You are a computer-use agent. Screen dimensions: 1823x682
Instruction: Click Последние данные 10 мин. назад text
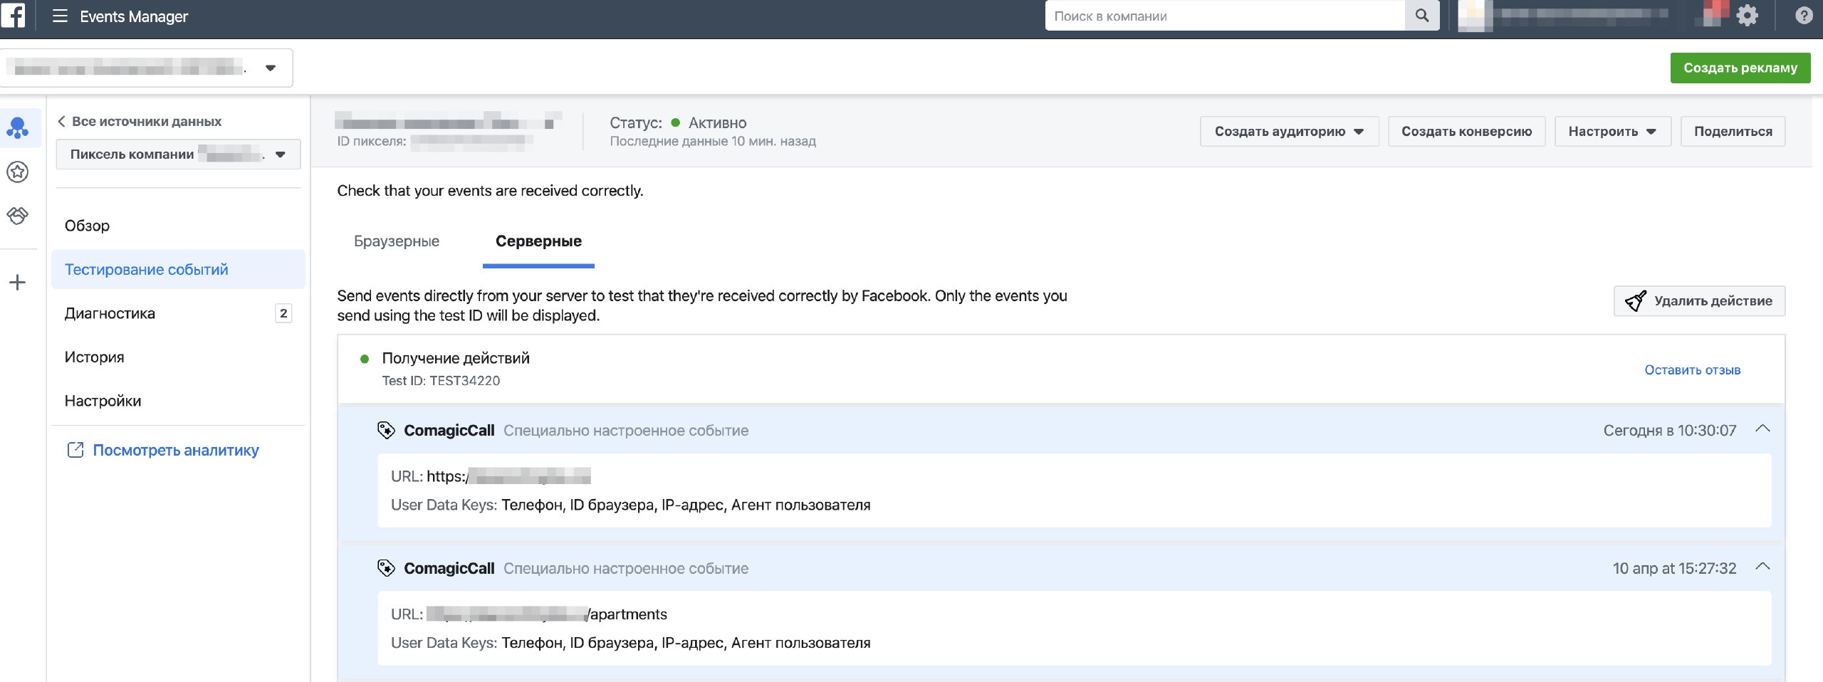click(713, 141)
